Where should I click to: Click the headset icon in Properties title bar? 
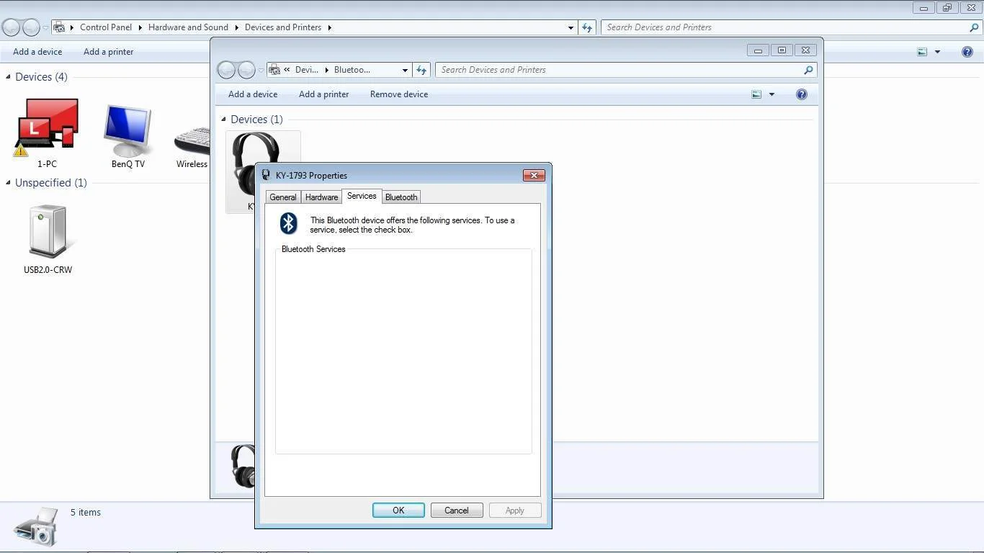tap(266, 175)
